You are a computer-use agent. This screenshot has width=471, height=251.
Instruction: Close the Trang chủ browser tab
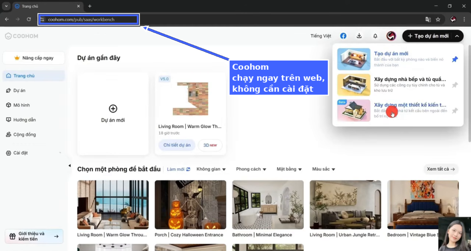click(x=78, y=6)
